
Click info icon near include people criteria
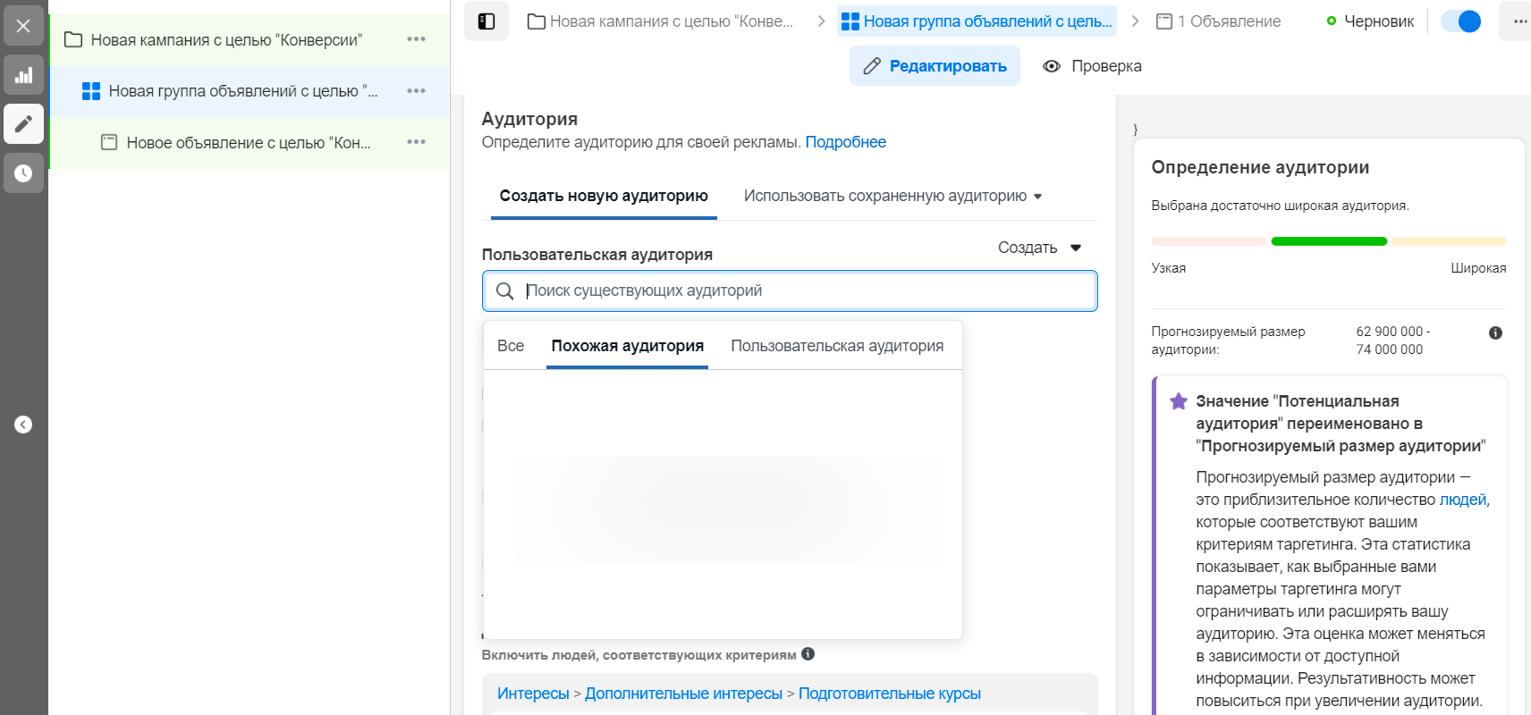(x=808, y=654)
